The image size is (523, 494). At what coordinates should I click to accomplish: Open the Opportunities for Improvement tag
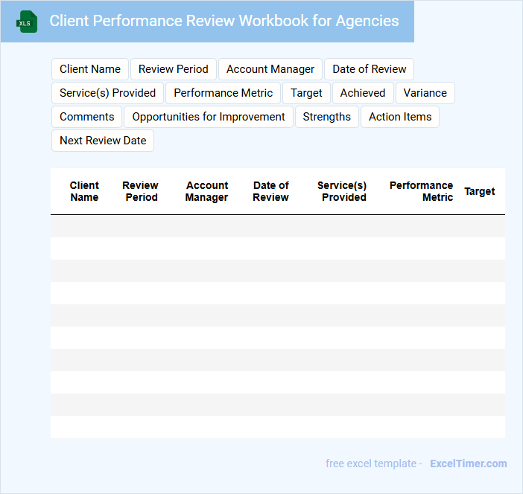click(x=209, y=117)
